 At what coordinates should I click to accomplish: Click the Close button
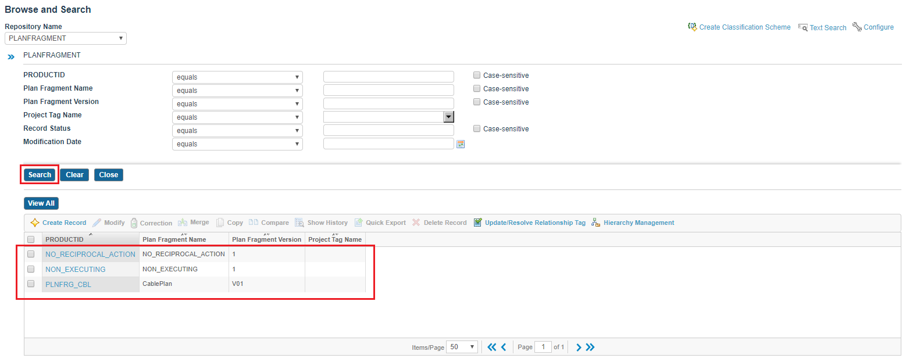(109, 175)
